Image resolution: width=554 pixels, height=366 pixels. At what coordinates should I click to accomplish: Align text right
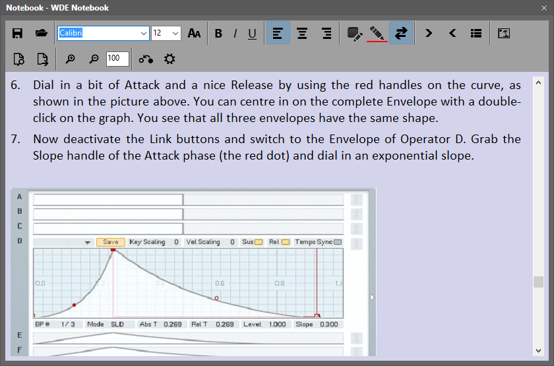tap(327, 33)
